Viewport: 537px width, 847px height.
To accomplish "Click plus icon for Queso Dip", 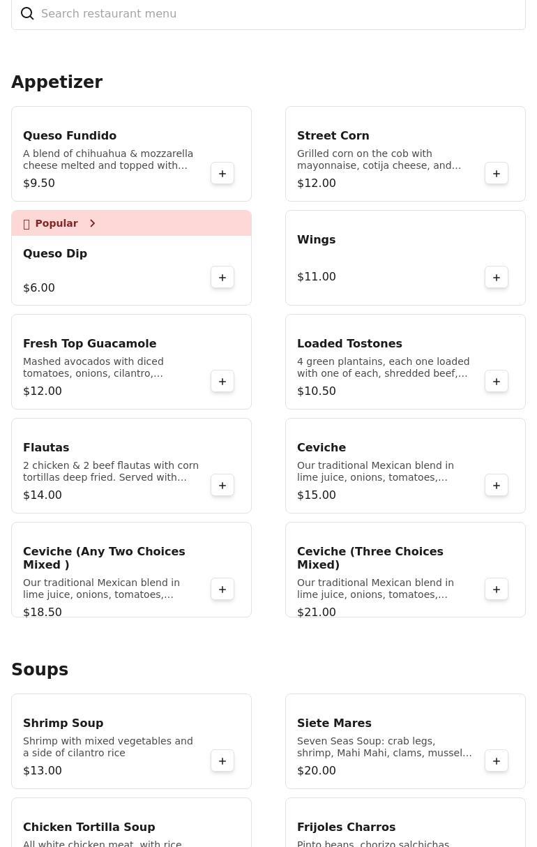I will [222, 278].
